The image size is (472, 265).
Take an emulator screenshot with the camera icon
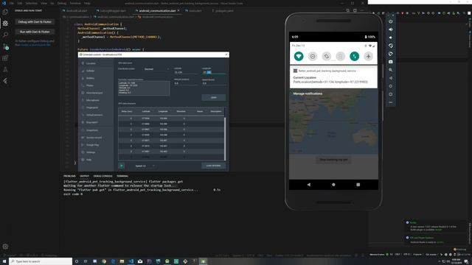click(390, 62)
